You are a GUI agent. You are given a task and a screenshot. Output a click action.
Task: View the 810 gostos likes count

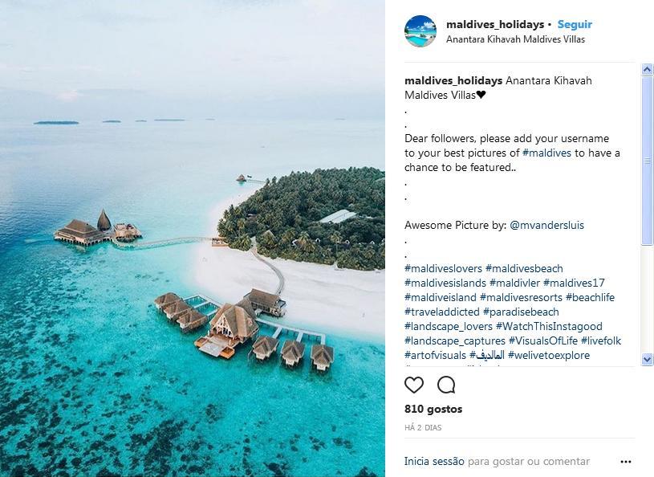coord(433,410)
